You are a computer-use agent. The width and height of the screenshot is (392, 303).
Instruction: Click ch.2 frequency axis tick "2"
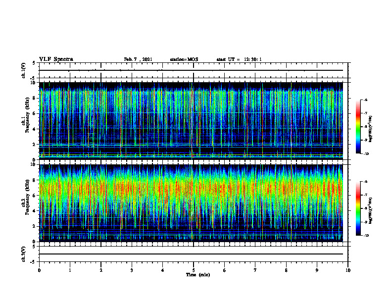pyautogui.click(x=35, y=226)
